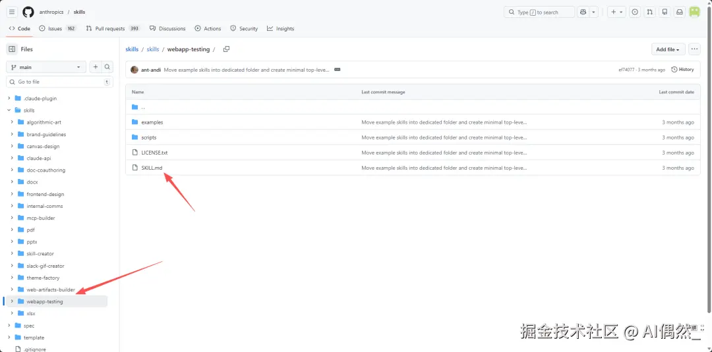712x352 pixels.
Task: Click the GitHub logo
Action: click(28, 13)
